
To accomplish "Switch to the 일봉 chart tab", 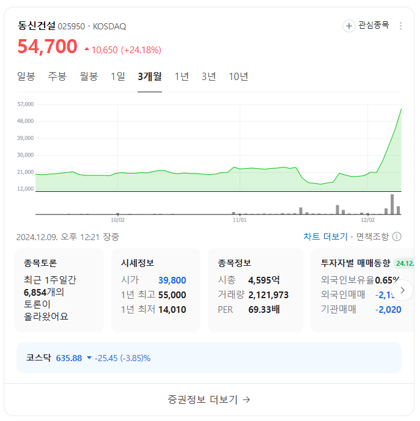I will 26,76.
